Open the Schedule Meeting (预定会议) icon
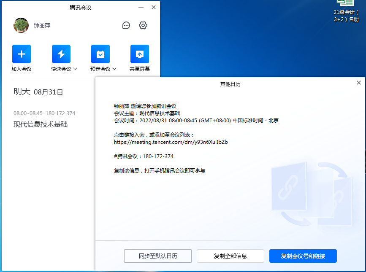The width and height of the screenshot is (366, 272). [x=100, y=54]
